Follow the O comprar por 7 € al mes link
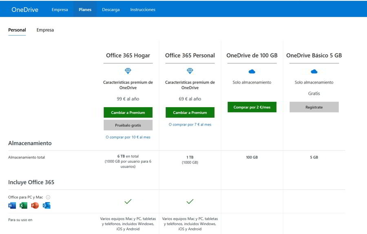The image size is (367, 234). [190, 124]
